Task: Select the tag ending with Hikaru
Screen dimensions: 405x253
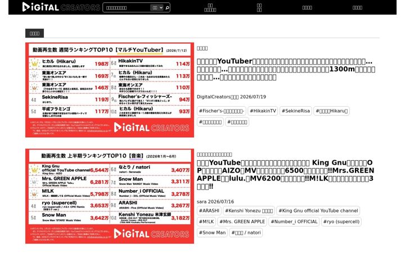Action: tap(331, 111)
